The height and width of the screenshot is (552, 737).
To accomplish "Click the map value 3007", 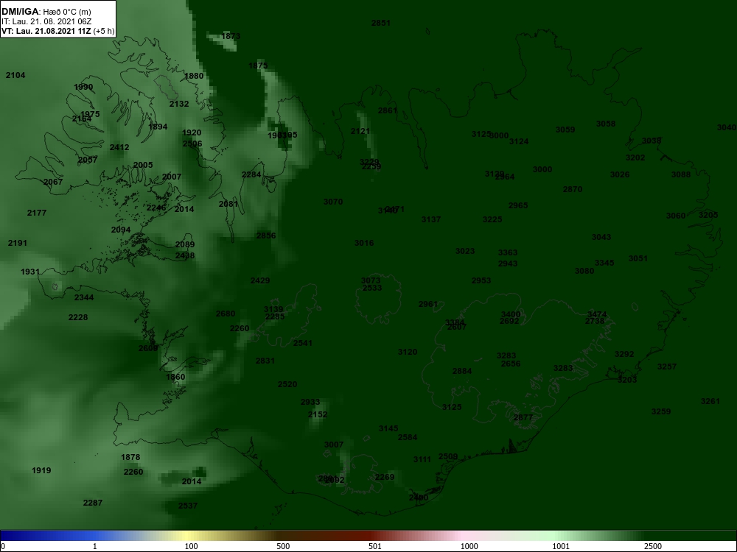I will 334,445.
